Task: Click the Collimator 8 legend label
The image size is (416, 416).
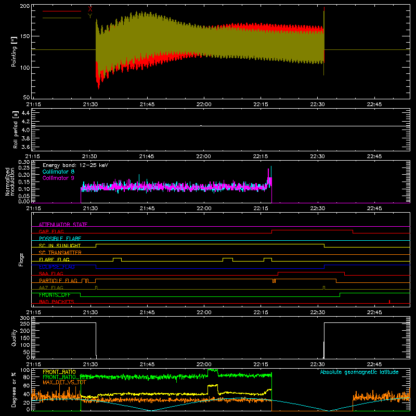Action: [58, 172]
